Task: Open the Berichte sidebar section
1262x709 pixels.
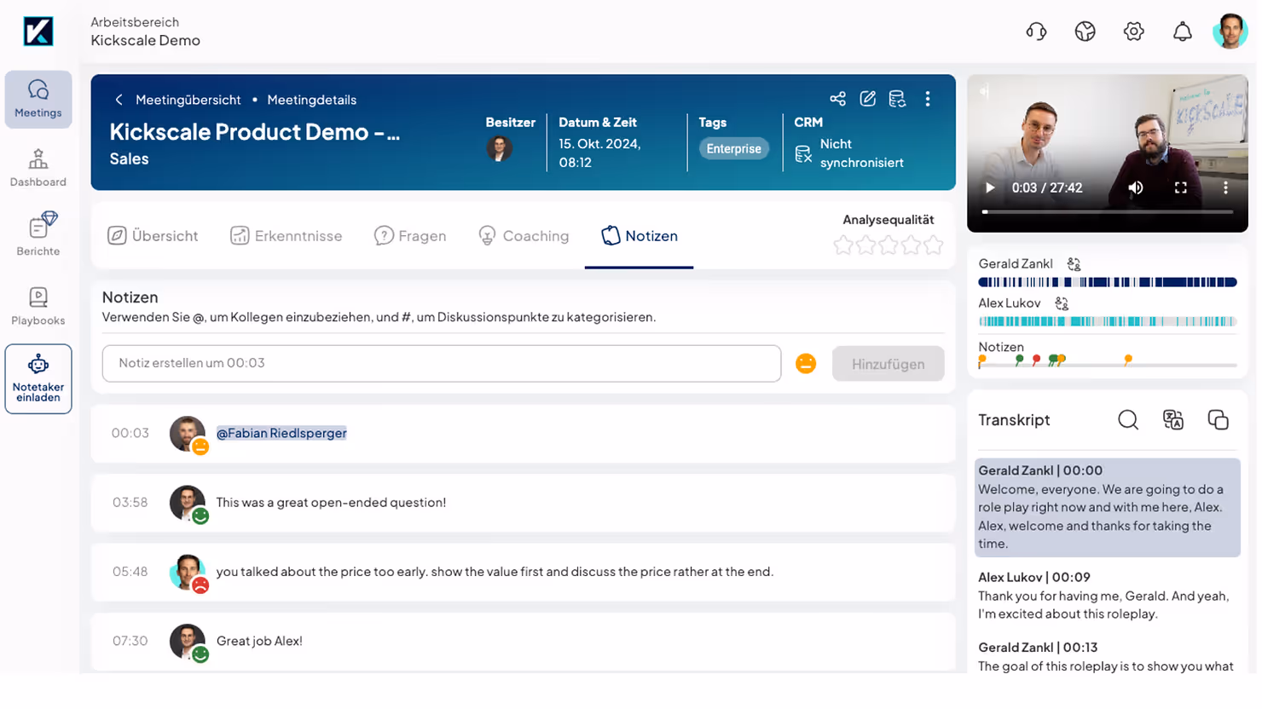Action: [x=38, y=235]
